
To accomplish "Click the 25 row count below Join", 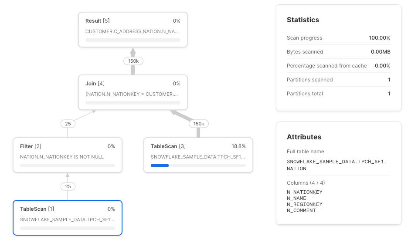I will click(68, 124).
